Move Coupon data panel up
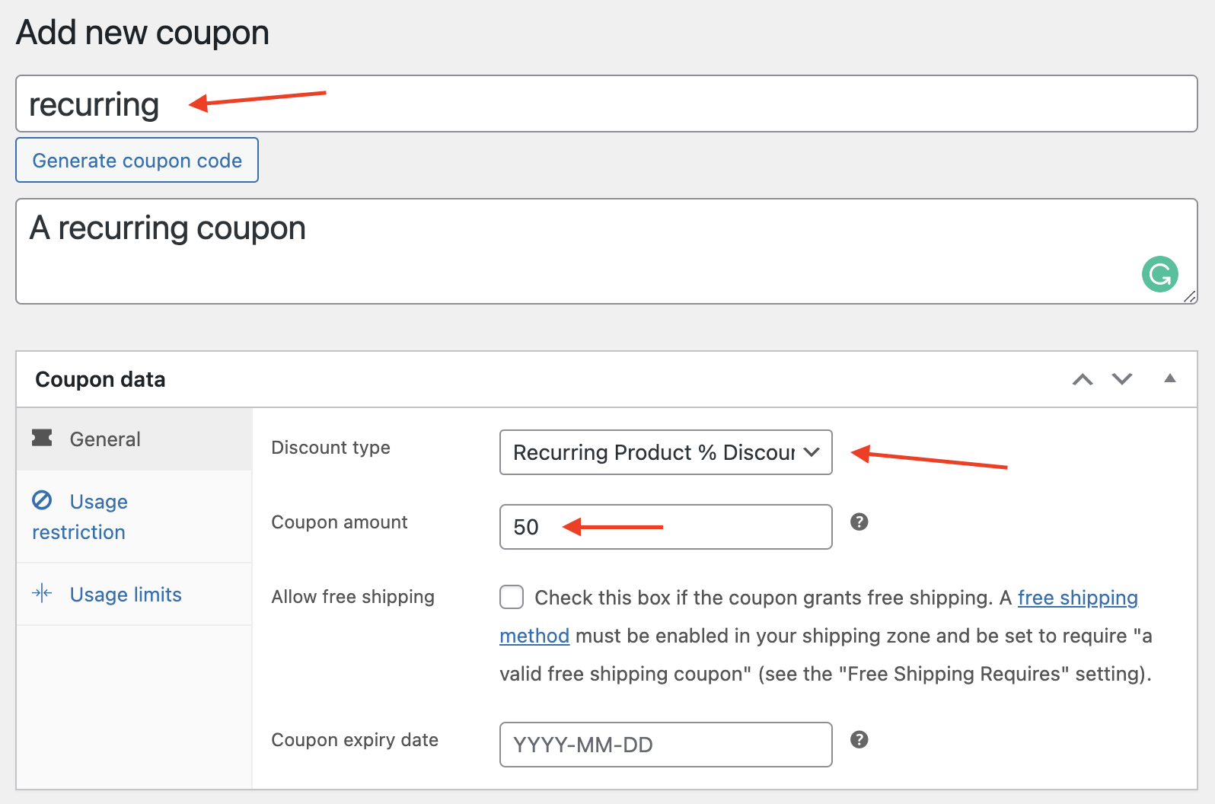Viewport: 1215px width, 804px height. [1082, 379]
